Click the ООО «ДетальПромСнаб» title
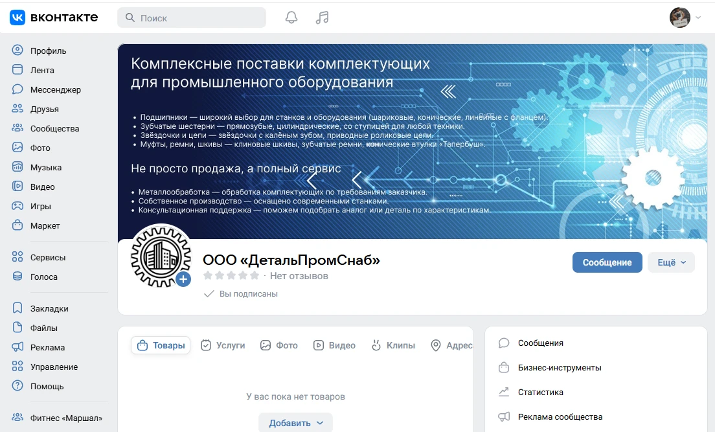 click(291, 260)
